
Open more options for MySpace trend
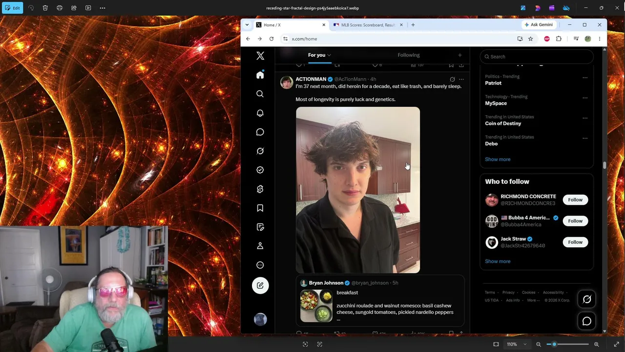coord(585,98)
